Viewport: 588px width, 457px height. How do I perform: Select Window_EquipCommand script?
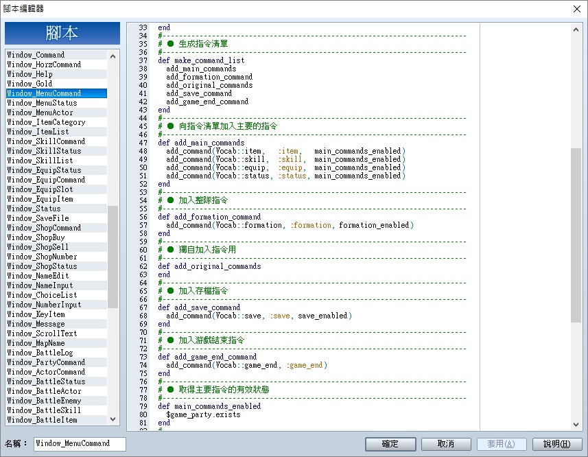[57, 180]
